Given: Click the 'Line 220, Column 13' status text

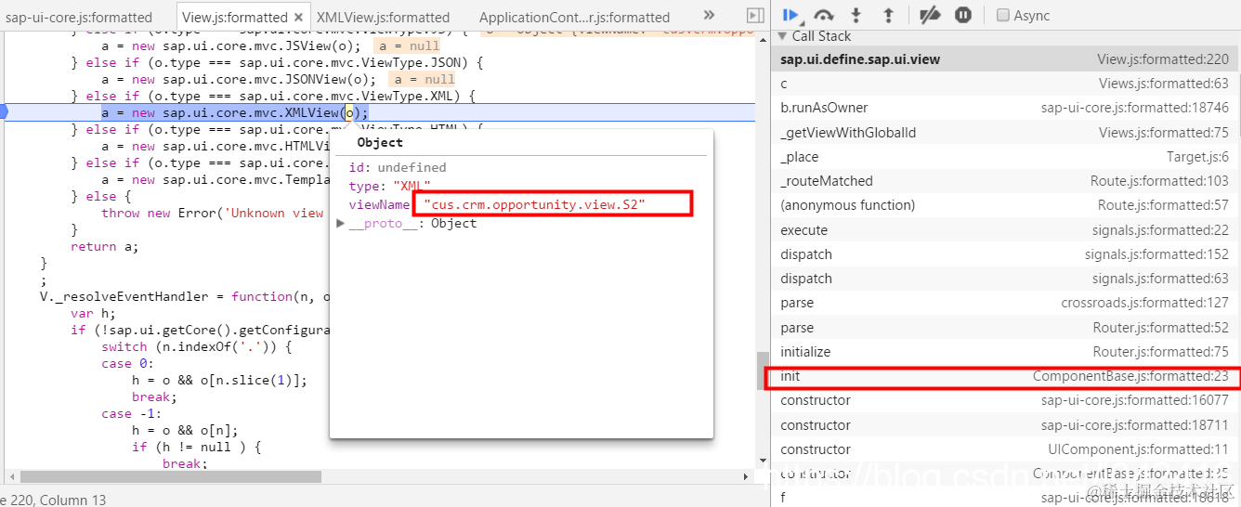Looking at the screenshot, I should click(x=53, y=500).
